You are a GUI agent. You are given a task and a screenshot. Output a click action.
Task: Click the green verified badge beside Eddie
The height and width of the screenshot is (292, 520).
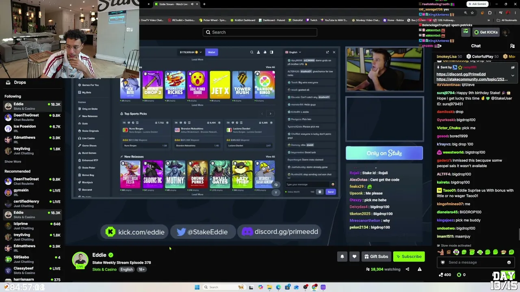click(111, 255)
